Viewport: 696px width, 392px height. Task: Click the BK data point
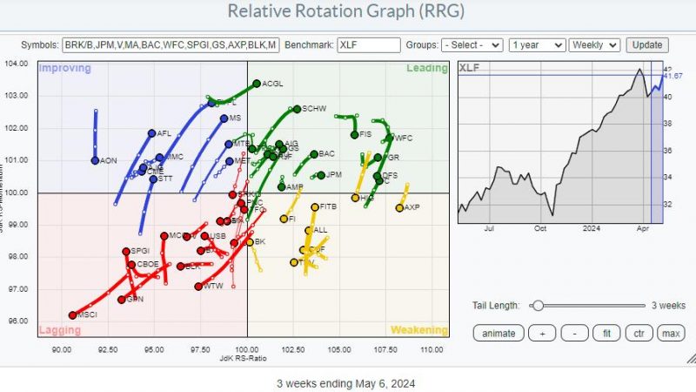[x=250, y=242]
